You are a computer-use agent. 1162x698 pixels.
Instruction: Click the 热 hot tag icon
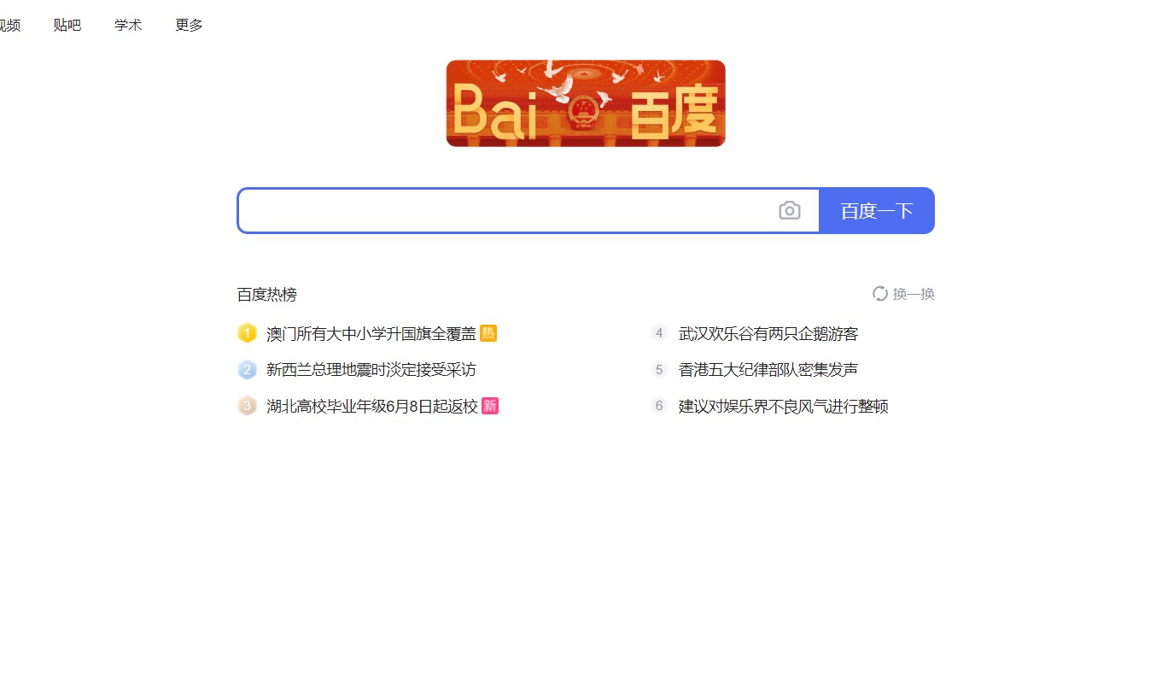488,333
